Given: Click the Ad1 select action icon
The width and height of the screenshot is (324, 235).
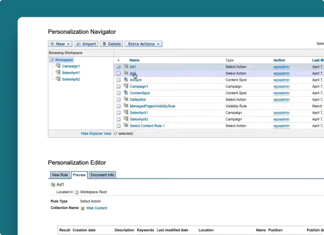Looking at the screenshot, I should click(126, 66).
